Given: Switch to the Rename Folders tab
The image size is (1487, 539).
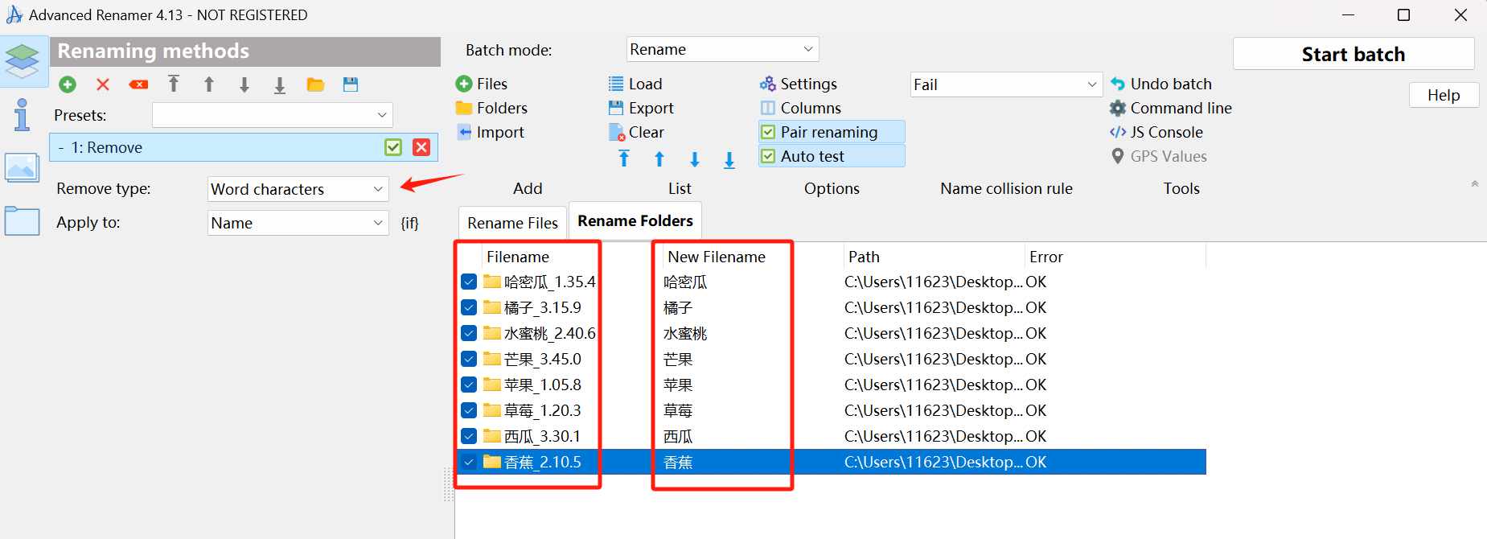Looking at the screenshot, I should coord(635,220).
